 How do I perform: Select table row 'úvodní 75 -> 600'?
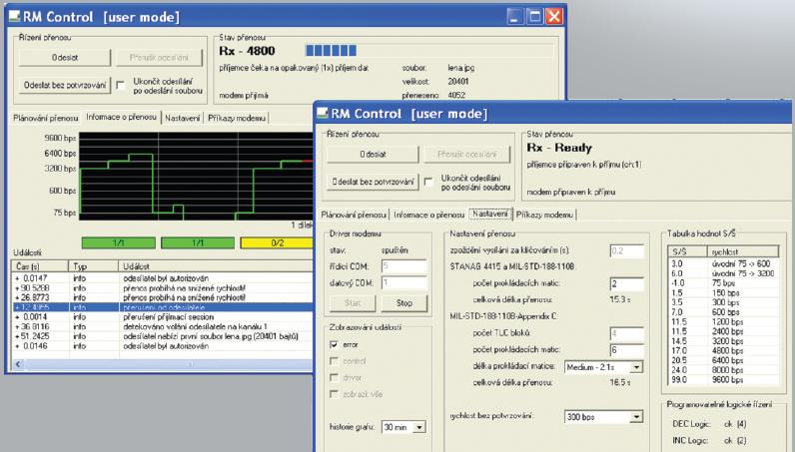(724, 264)
